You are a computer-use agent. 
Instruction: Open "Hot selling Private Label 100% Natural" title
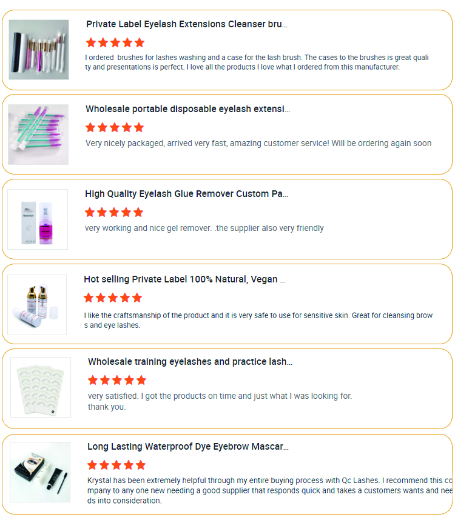coord(184,279)
